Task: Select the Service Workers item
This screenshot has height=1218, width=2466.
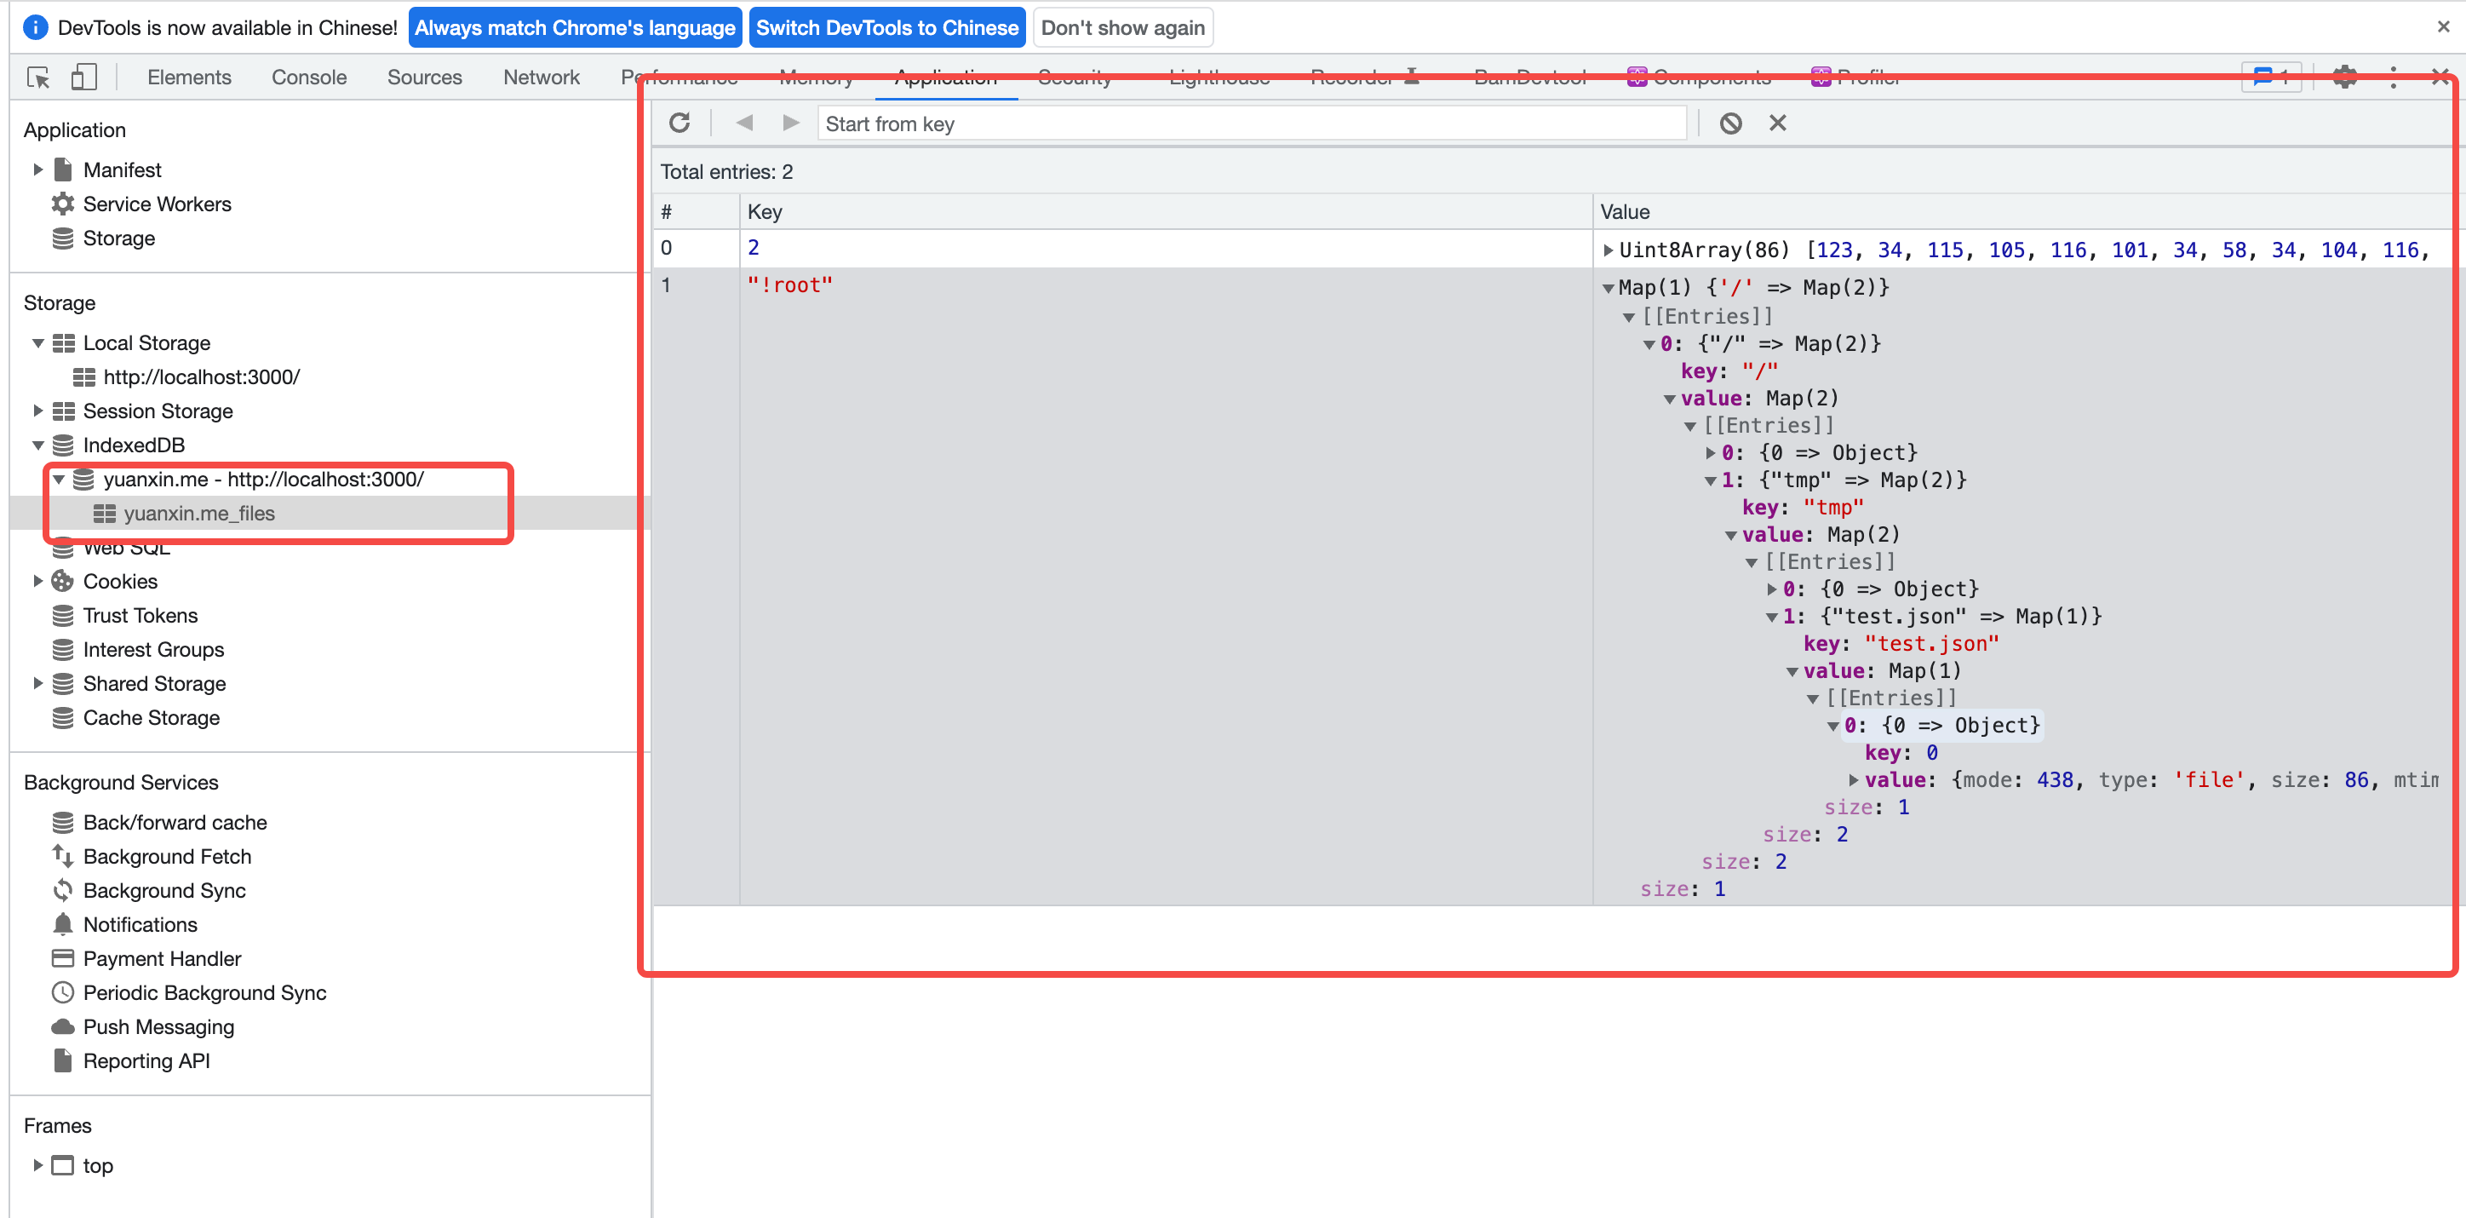Action: [156, 204]
